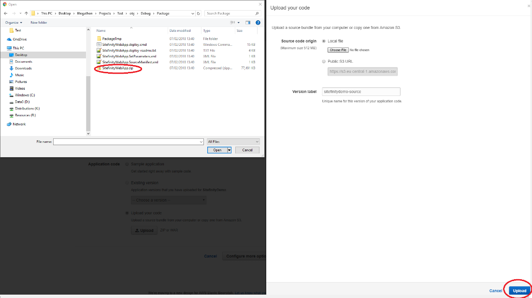Choose the Sample application radio option
The width and height of the screenshot is (532, 298).
pyautogui.click(x=127, y=164)
